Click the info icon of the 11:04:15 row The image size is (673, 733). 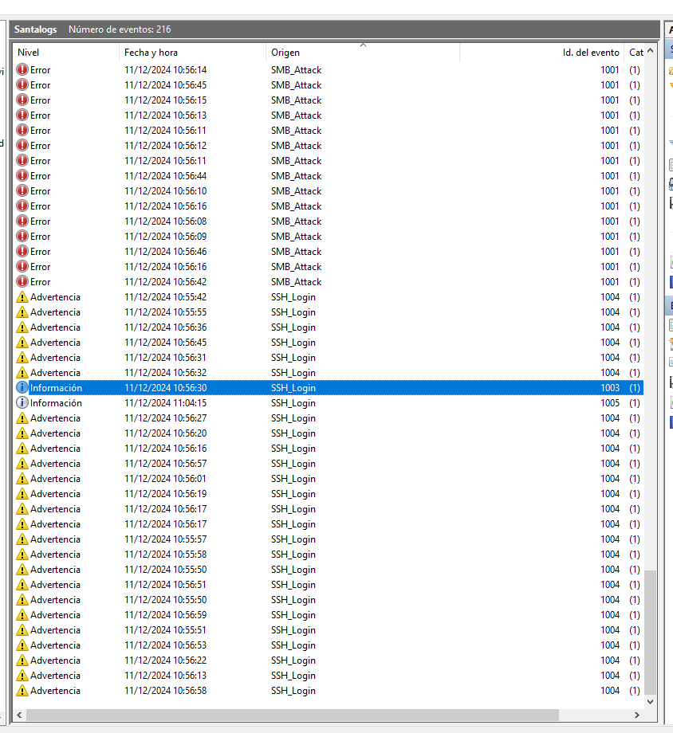click(22, 403)
